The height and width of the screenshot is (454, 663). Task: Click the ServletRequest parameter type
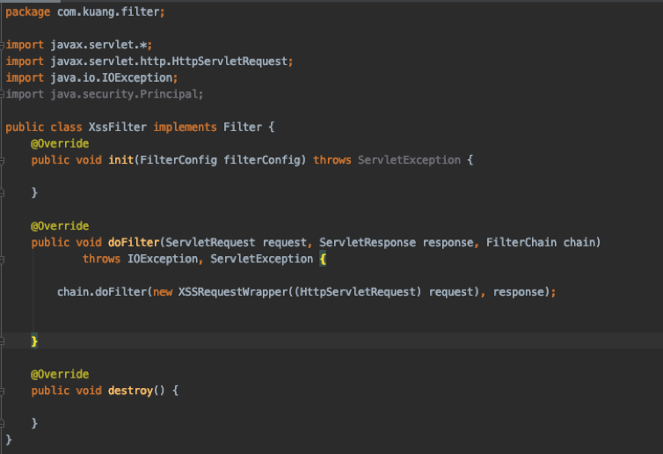(210, 243)
